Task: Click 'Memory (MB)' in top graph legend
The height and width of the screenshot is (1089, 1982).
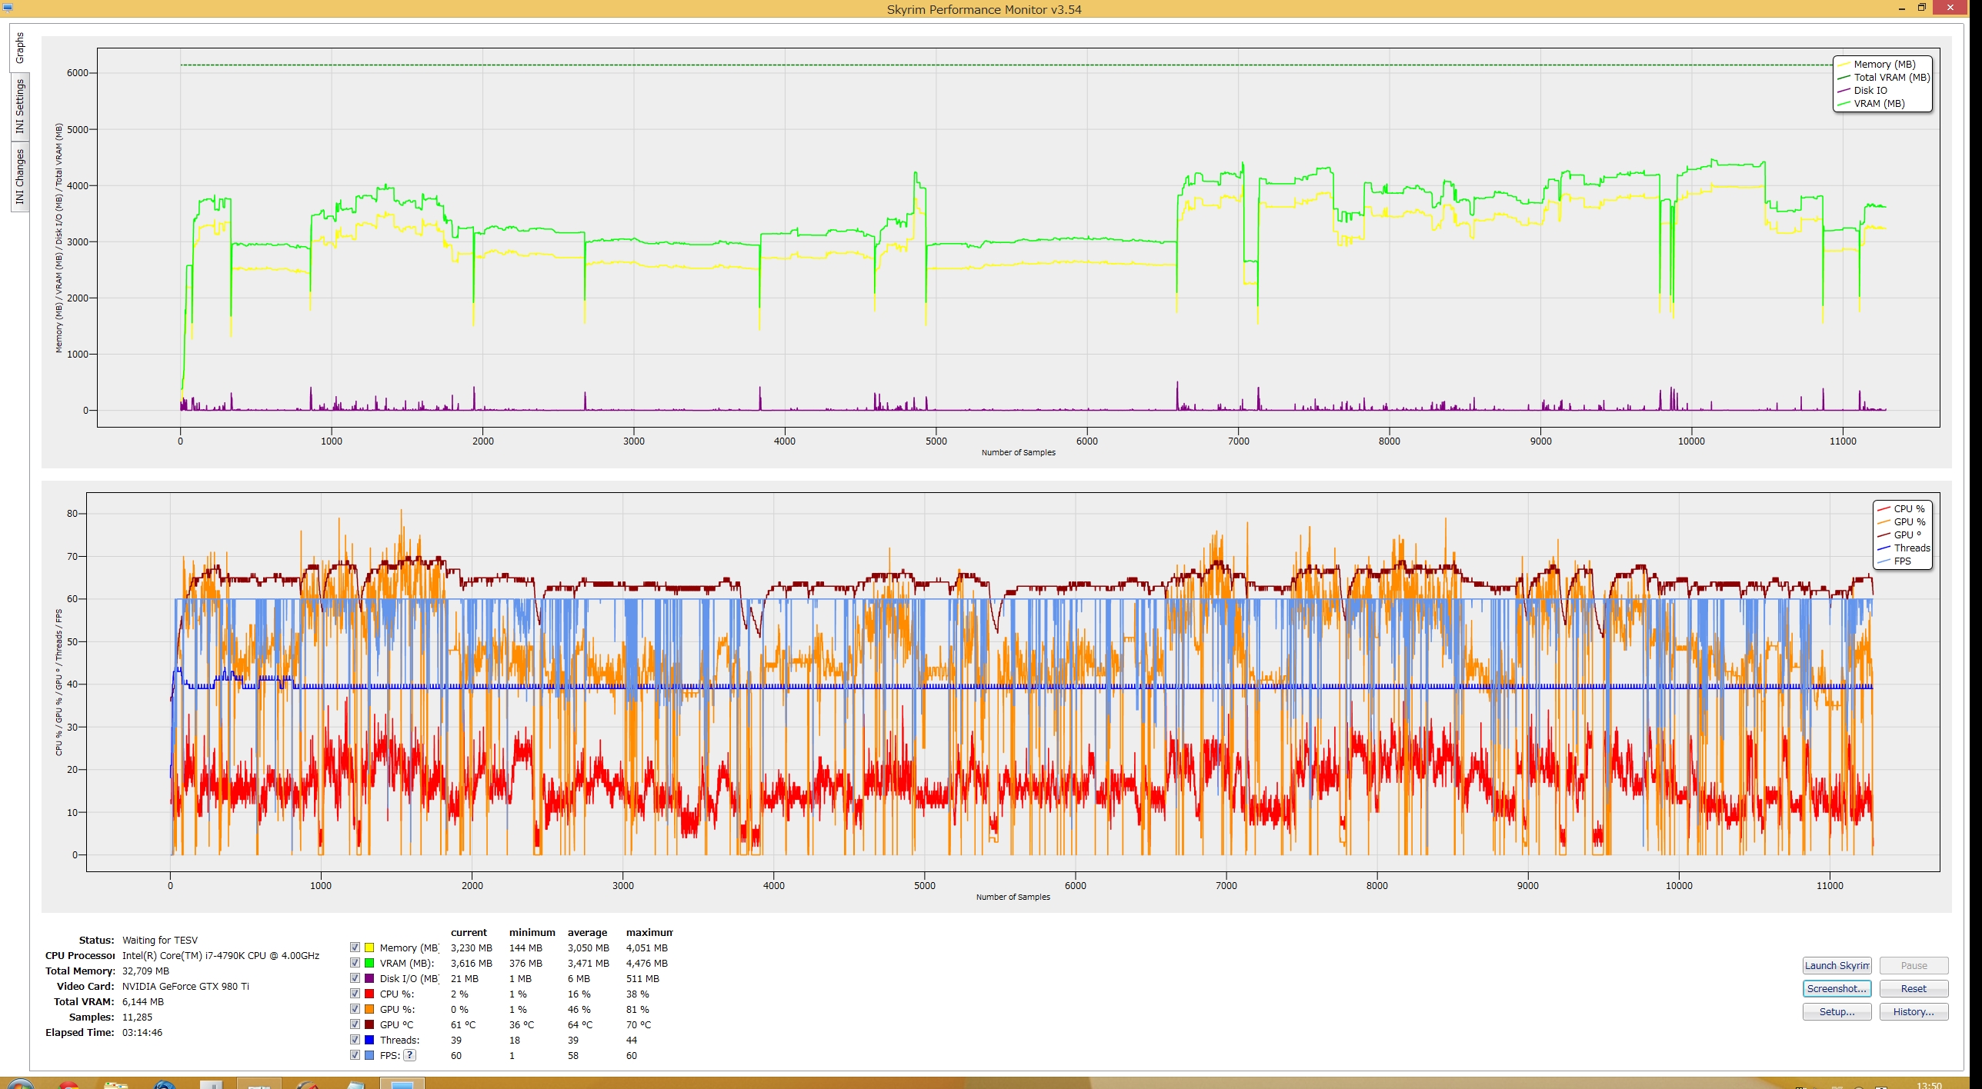Action: [x=1884, y=65]
